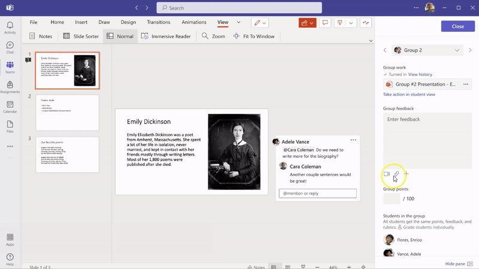479x269 pixels.
Task: Select Normal view in ribbon
Action: [120, 36]
